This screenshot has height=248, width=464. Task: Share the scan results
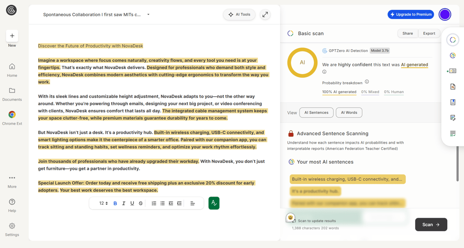click(407, 33)
